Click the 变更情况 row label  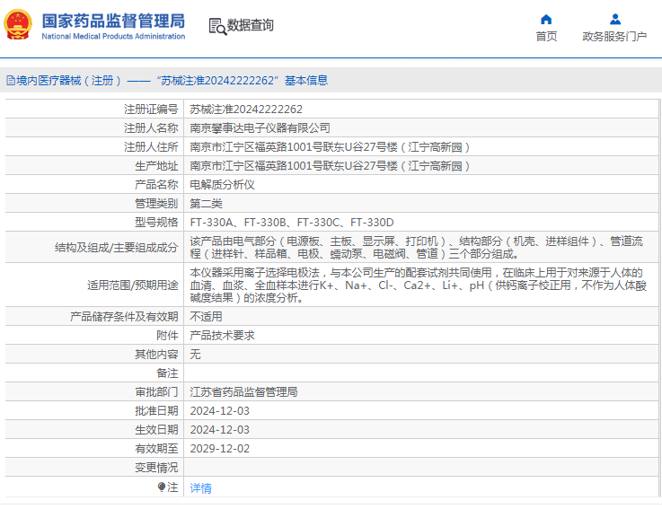click(x=156, y=468)
